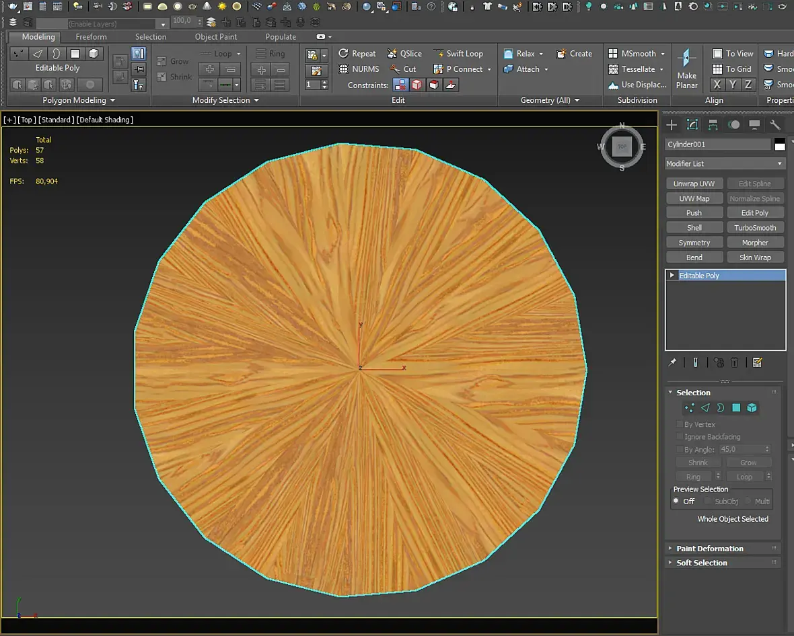Apply the TurboSmooth modifier button
This screenshot has width=794, height=636.
click(x=754, y=228)
